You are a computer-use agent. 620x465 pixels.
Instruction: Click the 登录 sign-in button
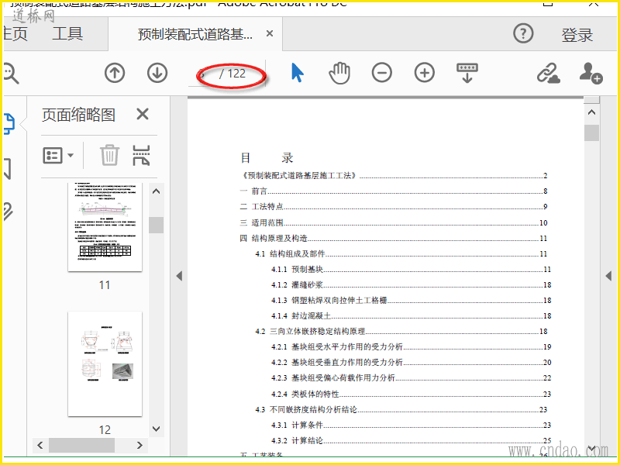(x=577, y=35)
